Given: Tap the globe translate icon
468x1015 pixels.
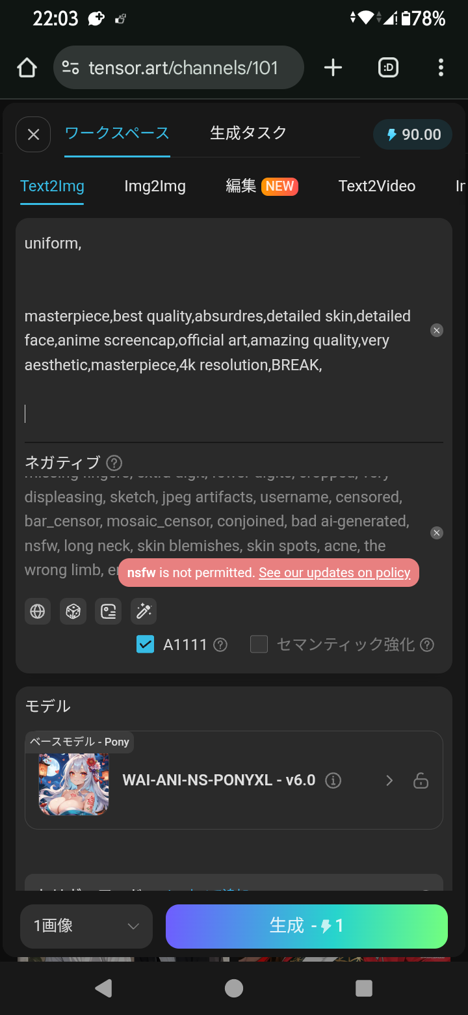Looking at the screenshot, I should (x=38, y=612).
